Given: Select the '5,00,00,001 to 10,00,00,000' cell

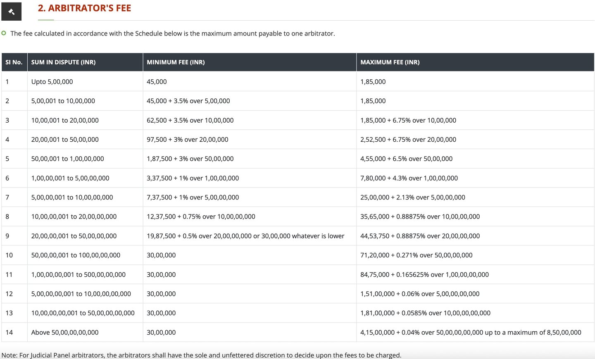Looking at the screenshot, I should [85, 197].
